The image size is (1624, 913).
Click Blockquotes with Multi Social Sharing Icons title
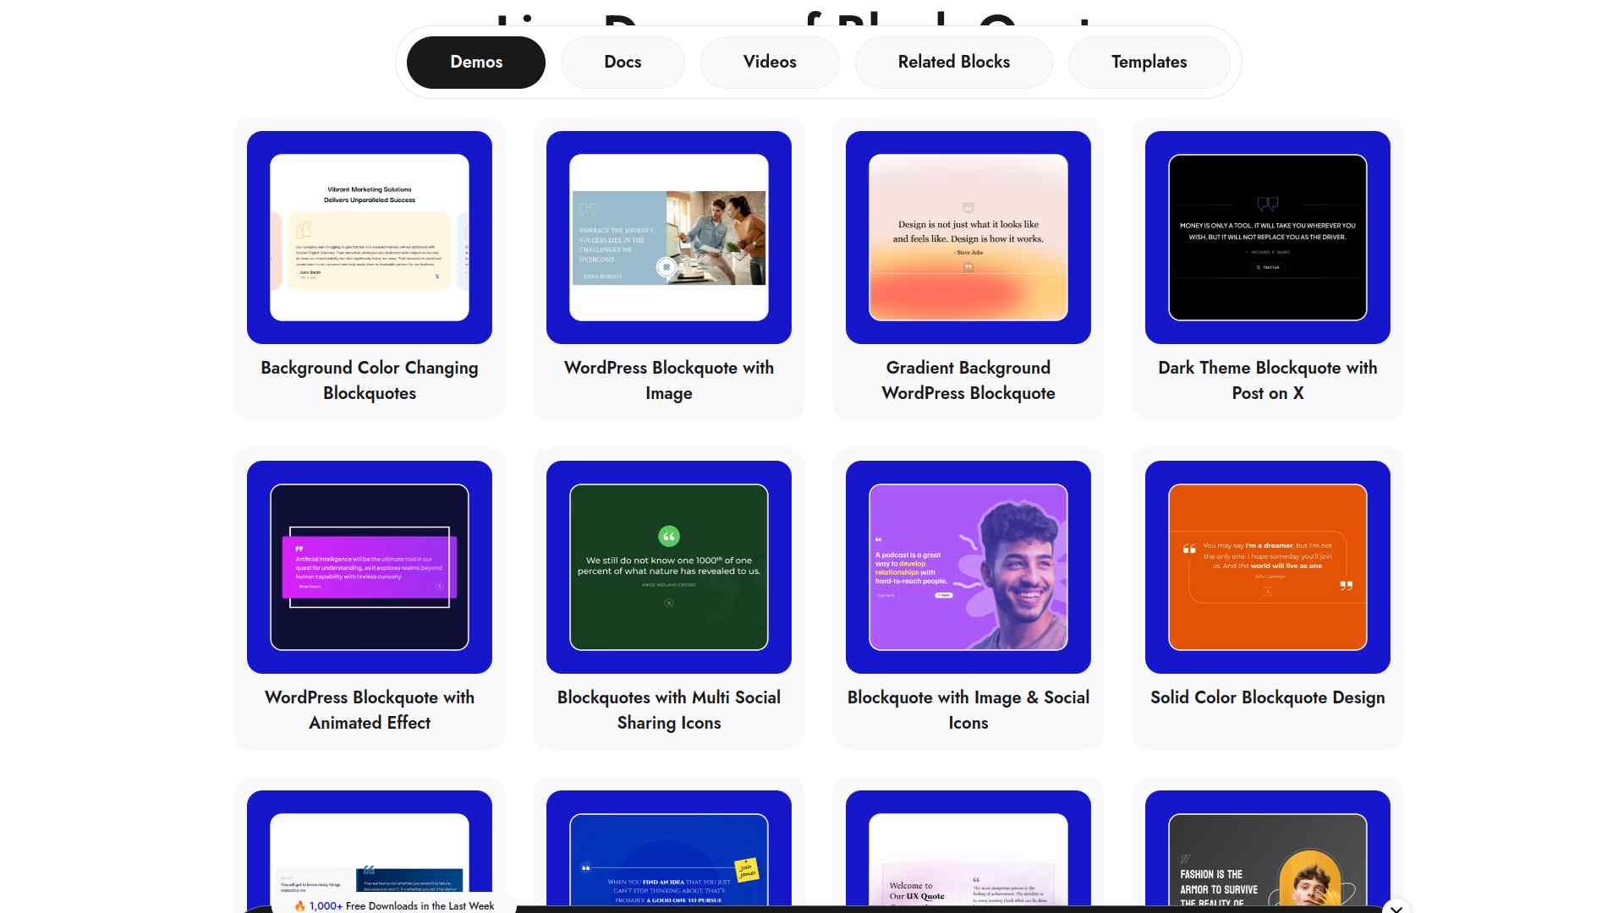(669, 710)
